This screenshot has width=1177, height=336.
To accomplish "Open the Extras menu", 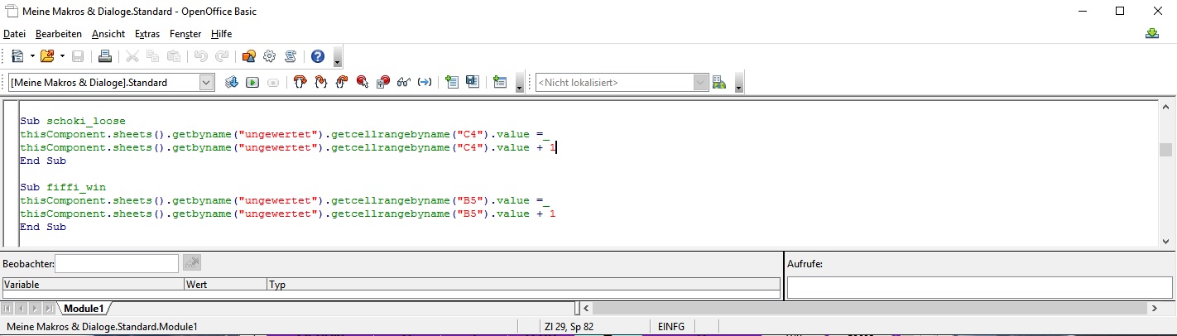I will pos(147,34).
